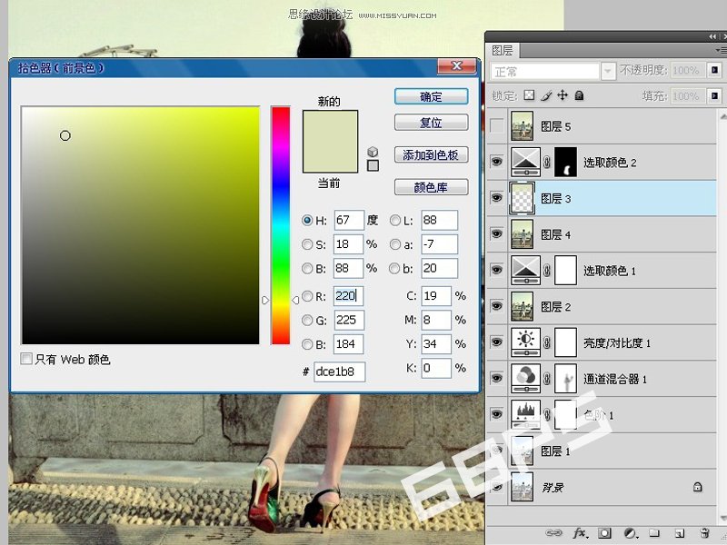The image size is (727, 545).
Task: Open the 不透明度 opacity slider arrow
Action: pos(714,70)
